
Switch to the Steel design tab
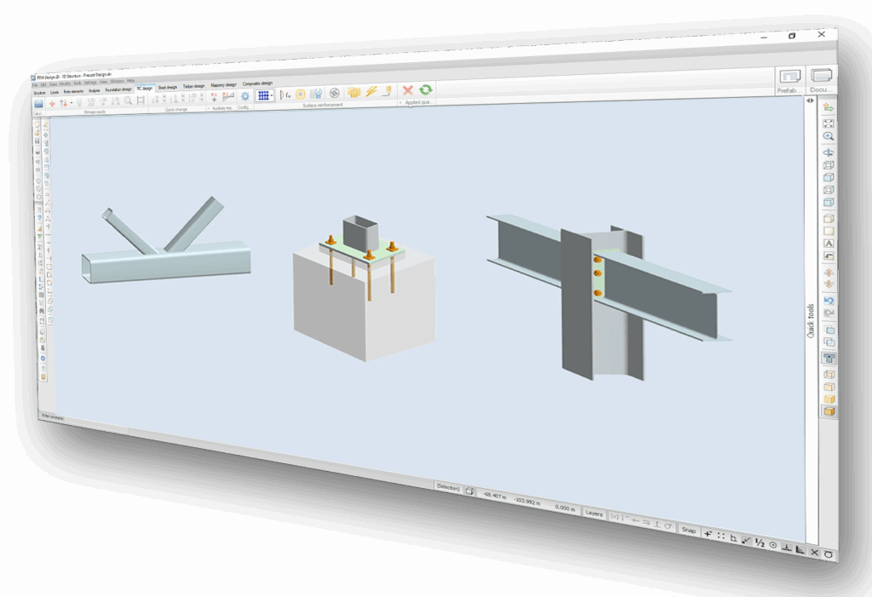(x=166, y=86)
